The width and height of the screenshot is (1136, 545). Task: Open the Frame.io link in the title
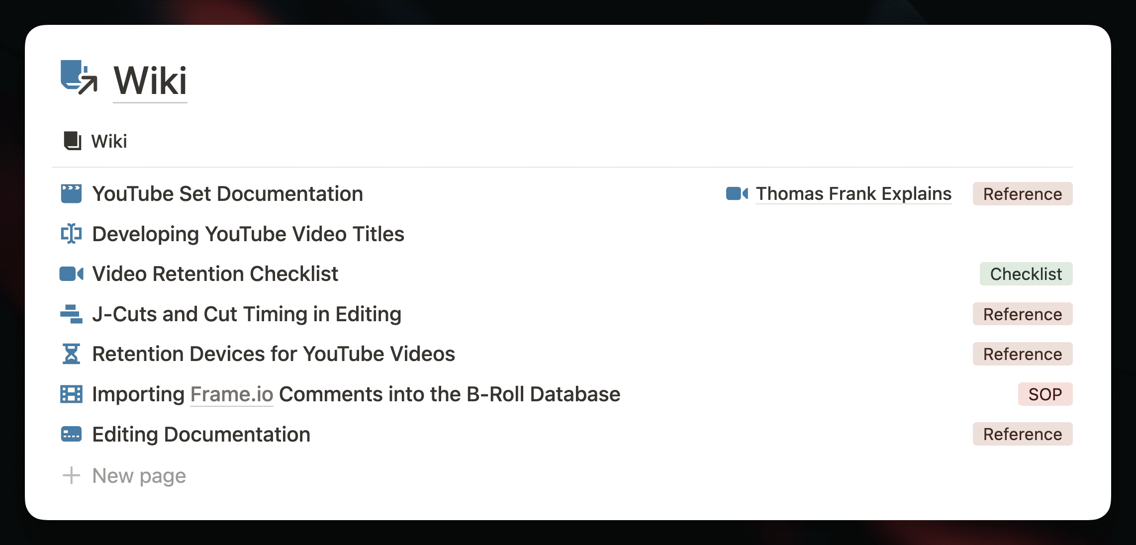pyautogui.click(x=232, y=394)
